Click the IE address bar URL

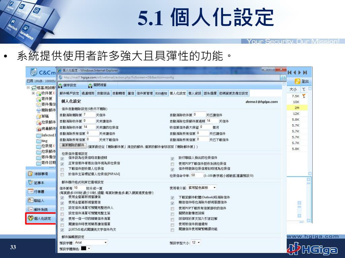pos(119,78)
